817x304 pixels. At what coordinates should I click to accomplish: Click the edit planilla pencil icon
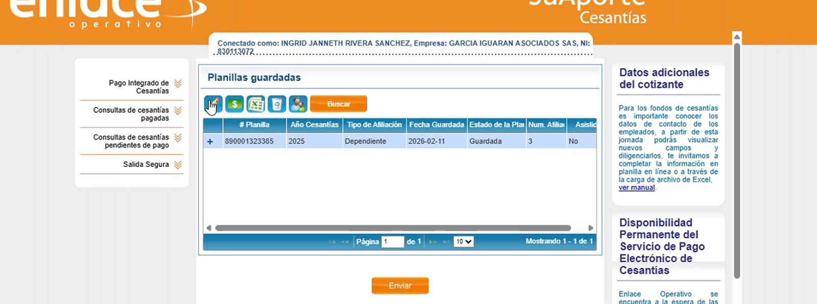pos(213,104)
